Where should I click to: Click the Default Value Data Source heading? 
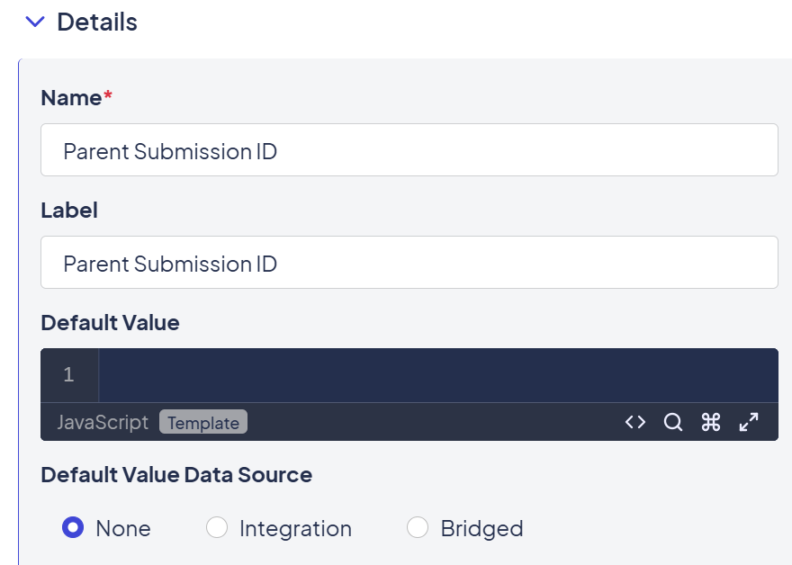(176, 475)
